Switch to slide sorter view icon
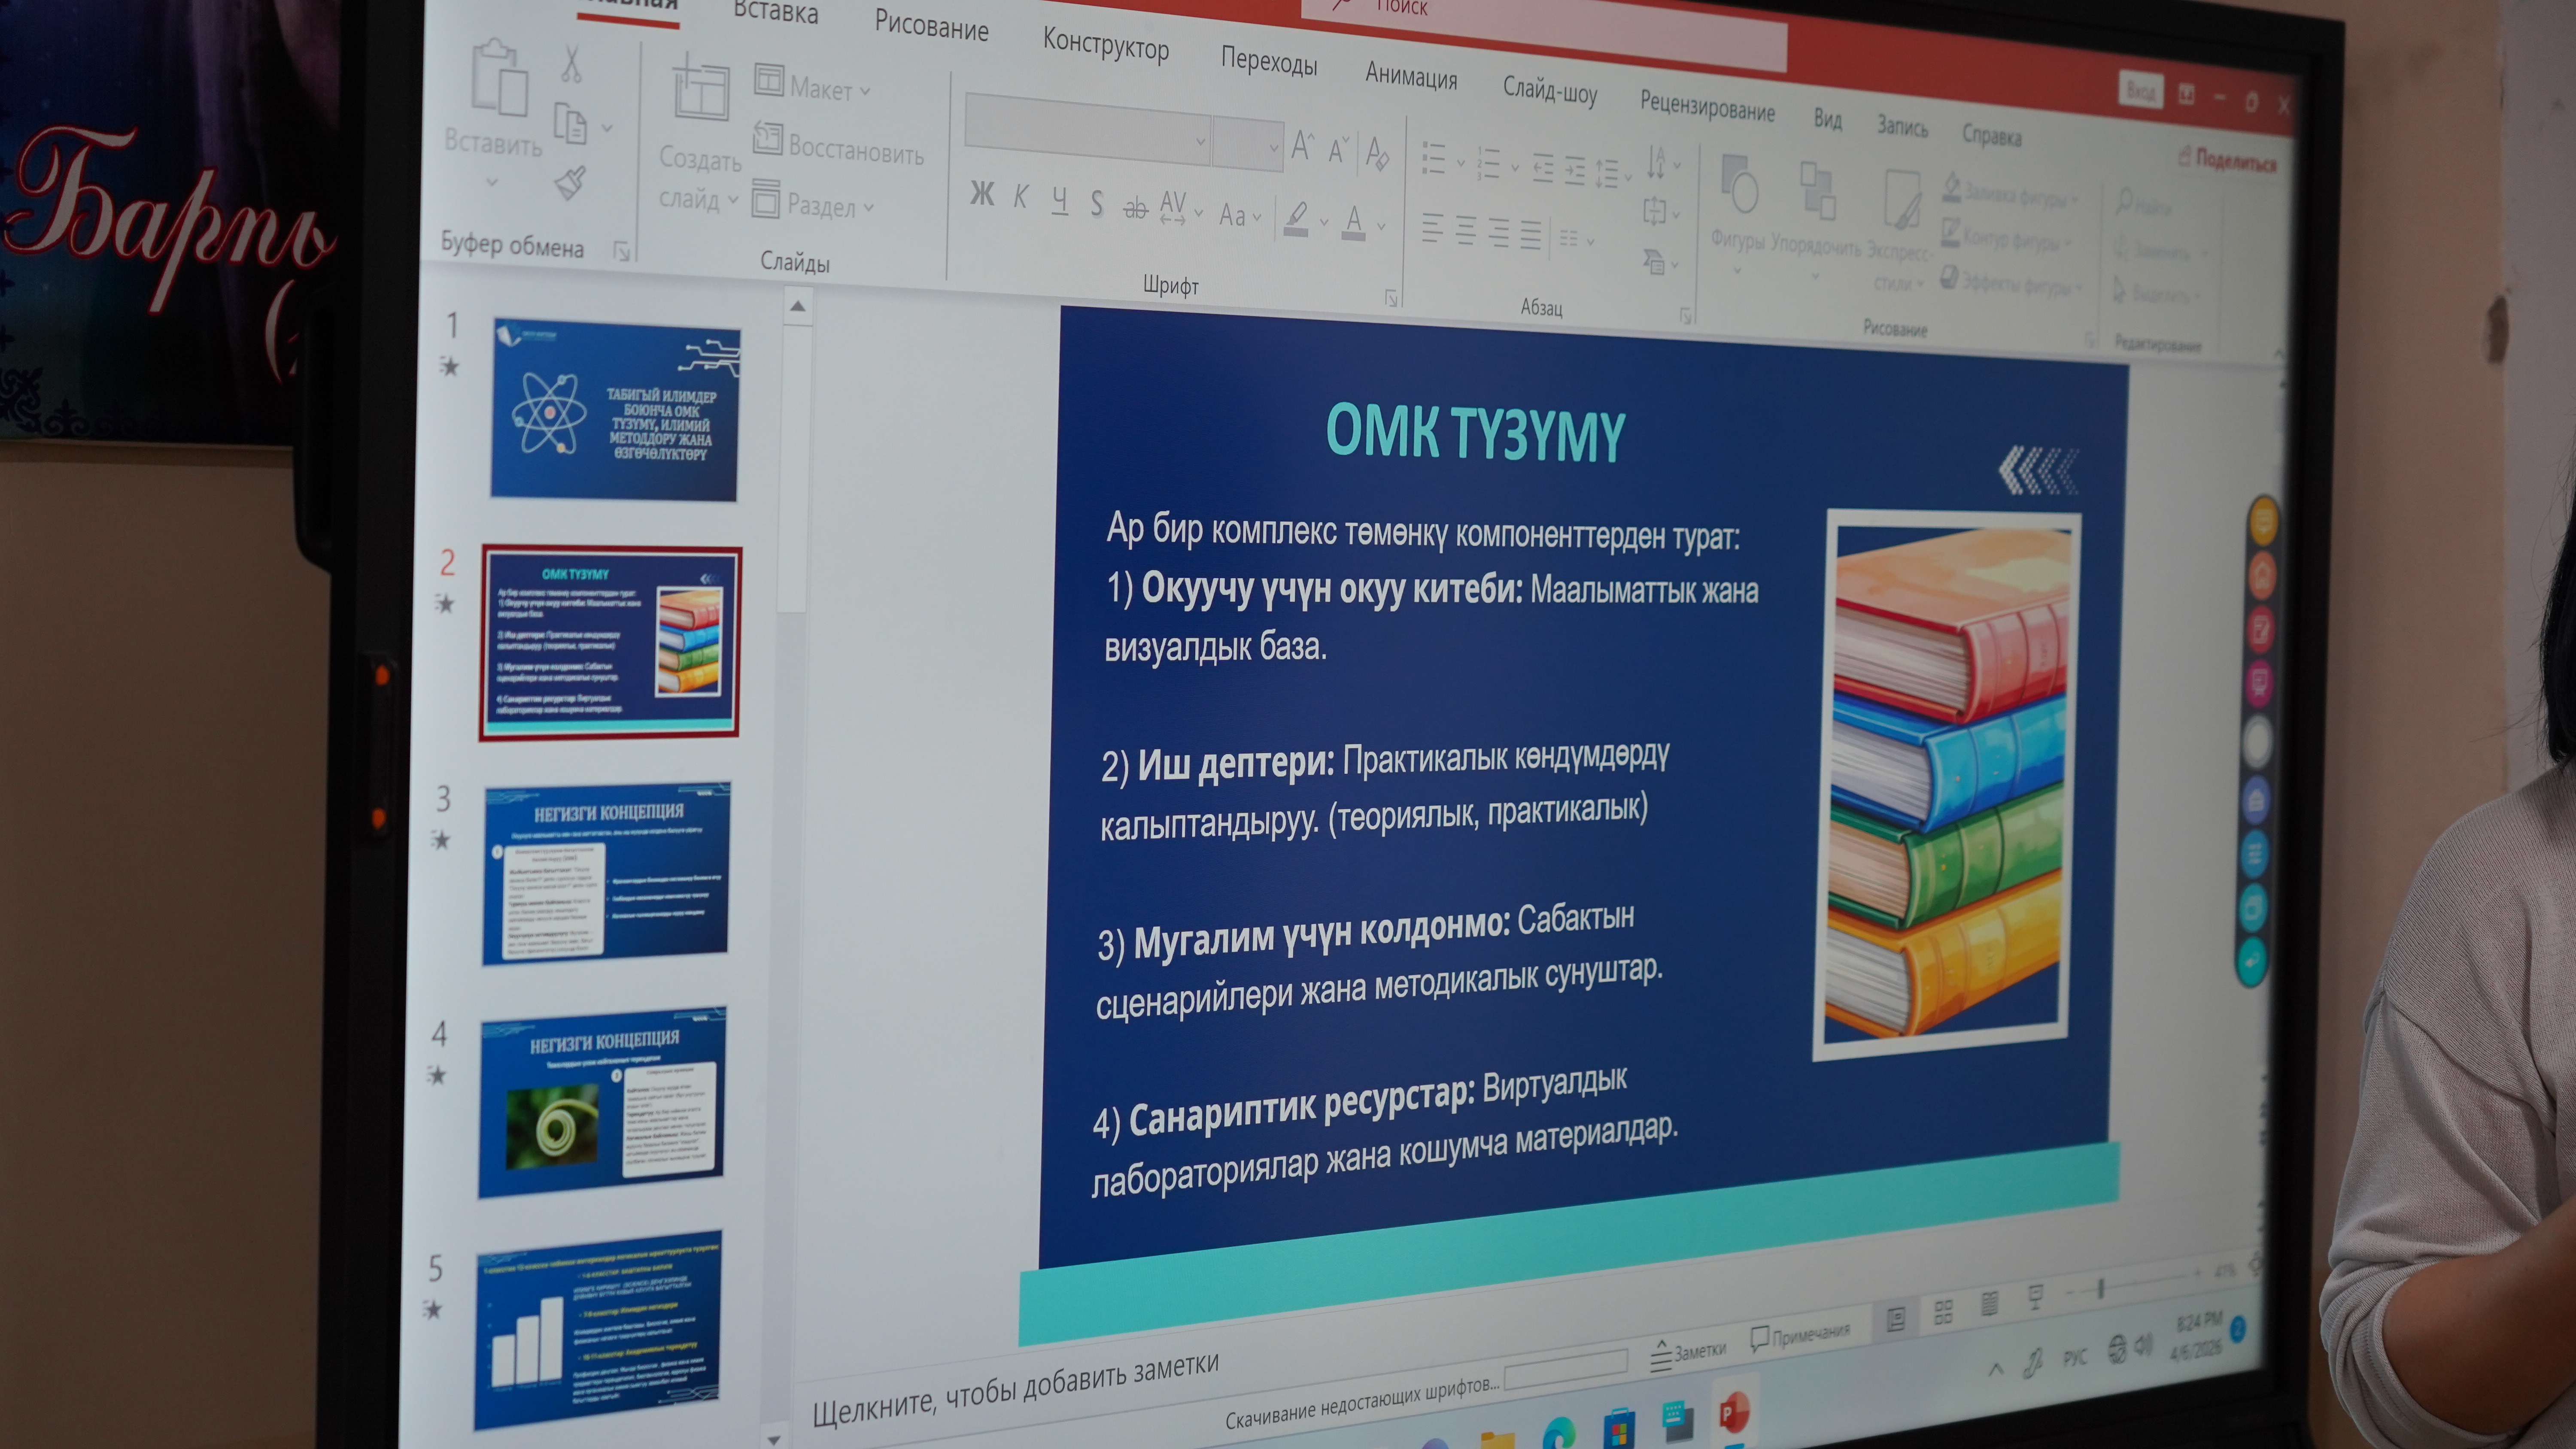2576x1449 pixels. tap(1943, 1312)
